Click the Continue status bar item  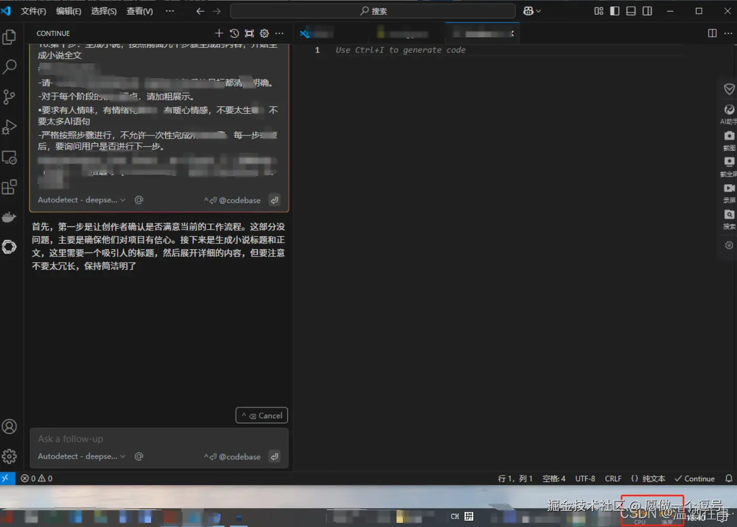pos(695,478)
